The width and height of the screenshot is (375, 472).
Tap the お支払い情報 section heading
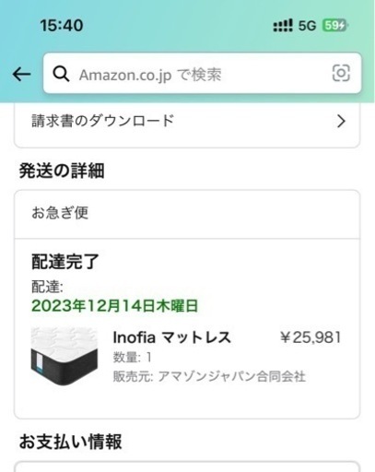[71, 442]
